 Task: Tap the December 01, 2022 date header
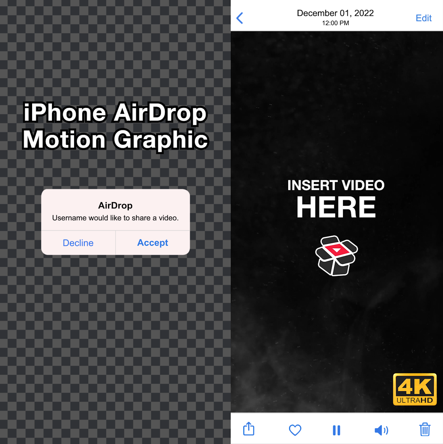pyautogui.click(x=335, y=13)
